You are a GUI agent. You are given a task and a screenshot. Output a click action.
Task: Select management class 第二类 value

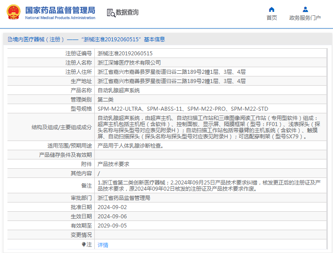(106, 100)
